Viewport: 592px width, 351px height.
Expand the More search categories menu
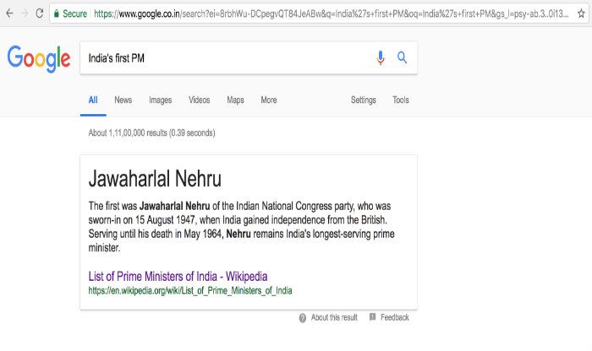click(268, 100)
